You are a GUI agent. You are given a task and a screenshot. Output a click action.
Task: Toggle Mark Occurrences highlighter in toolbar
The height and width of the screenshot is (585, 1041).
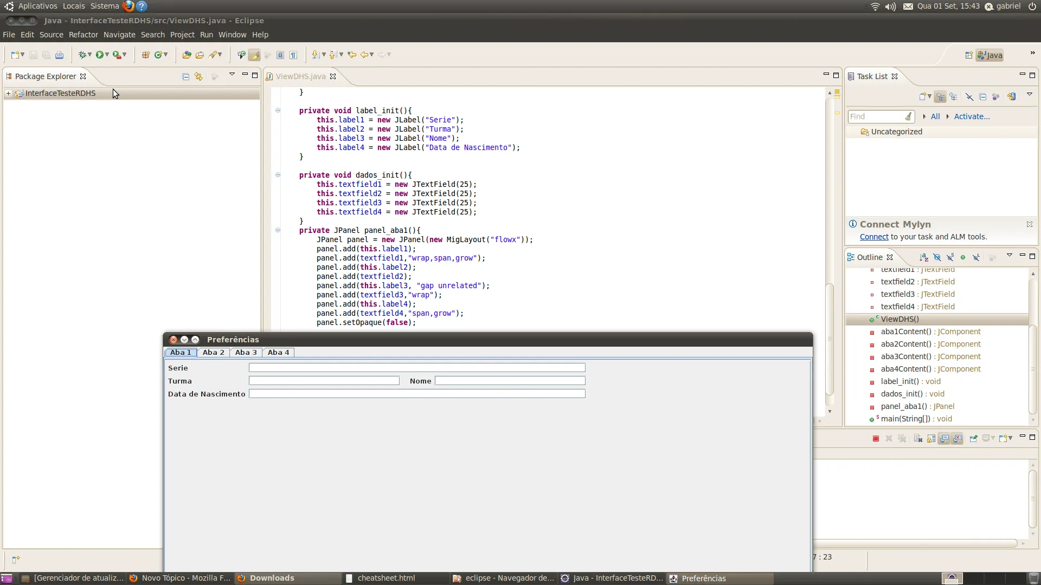point(254,55)
